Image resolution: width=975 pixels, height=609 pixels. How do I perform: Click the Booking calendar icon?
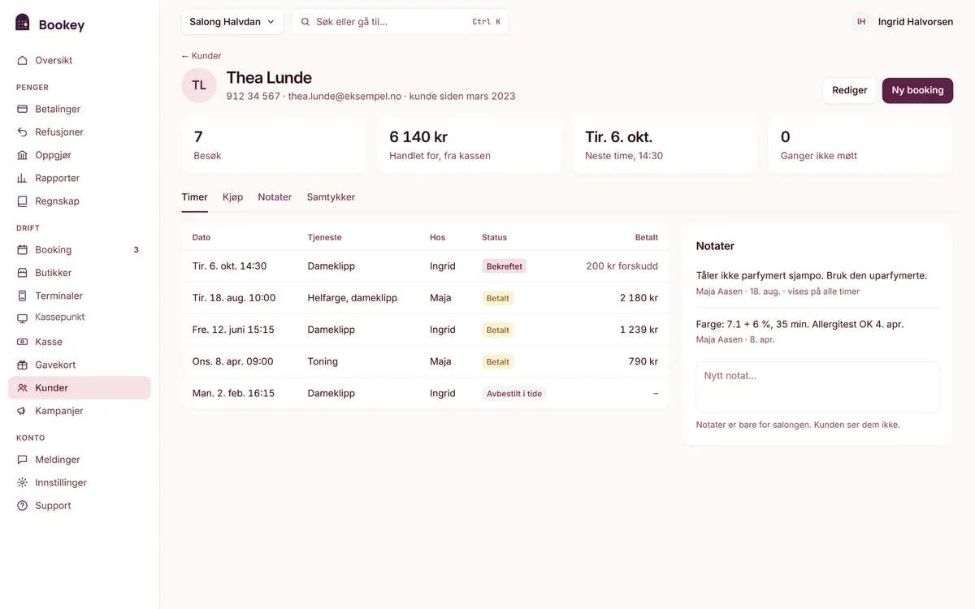tap(23, 250)
